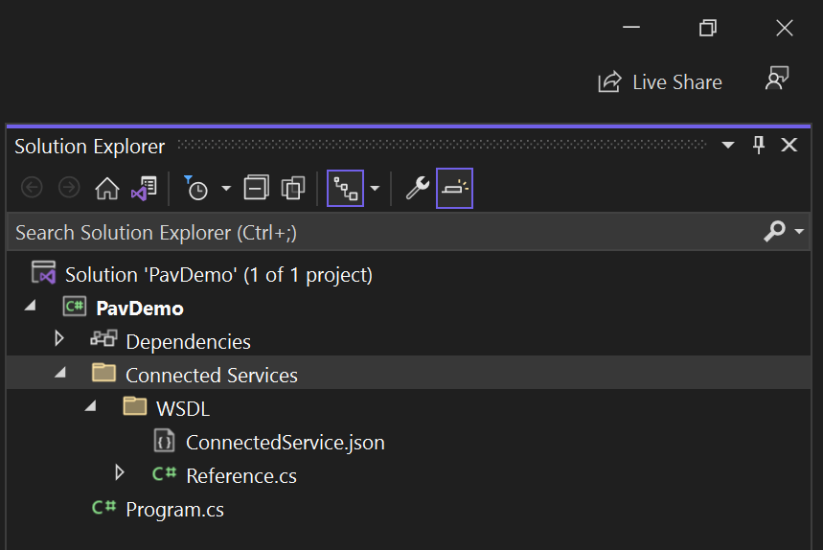Click the Live Share icon
Viewport: 823px width, 550px height.
point(609,82)
